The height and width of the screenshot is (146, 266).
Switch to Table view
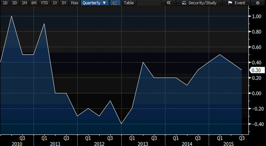click(129, 3)
